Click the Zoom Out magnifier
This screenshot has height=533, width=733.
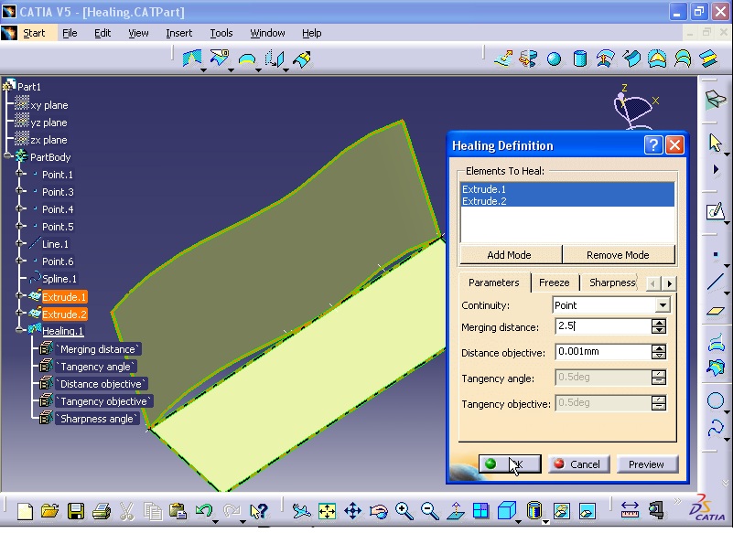[429, 511]
